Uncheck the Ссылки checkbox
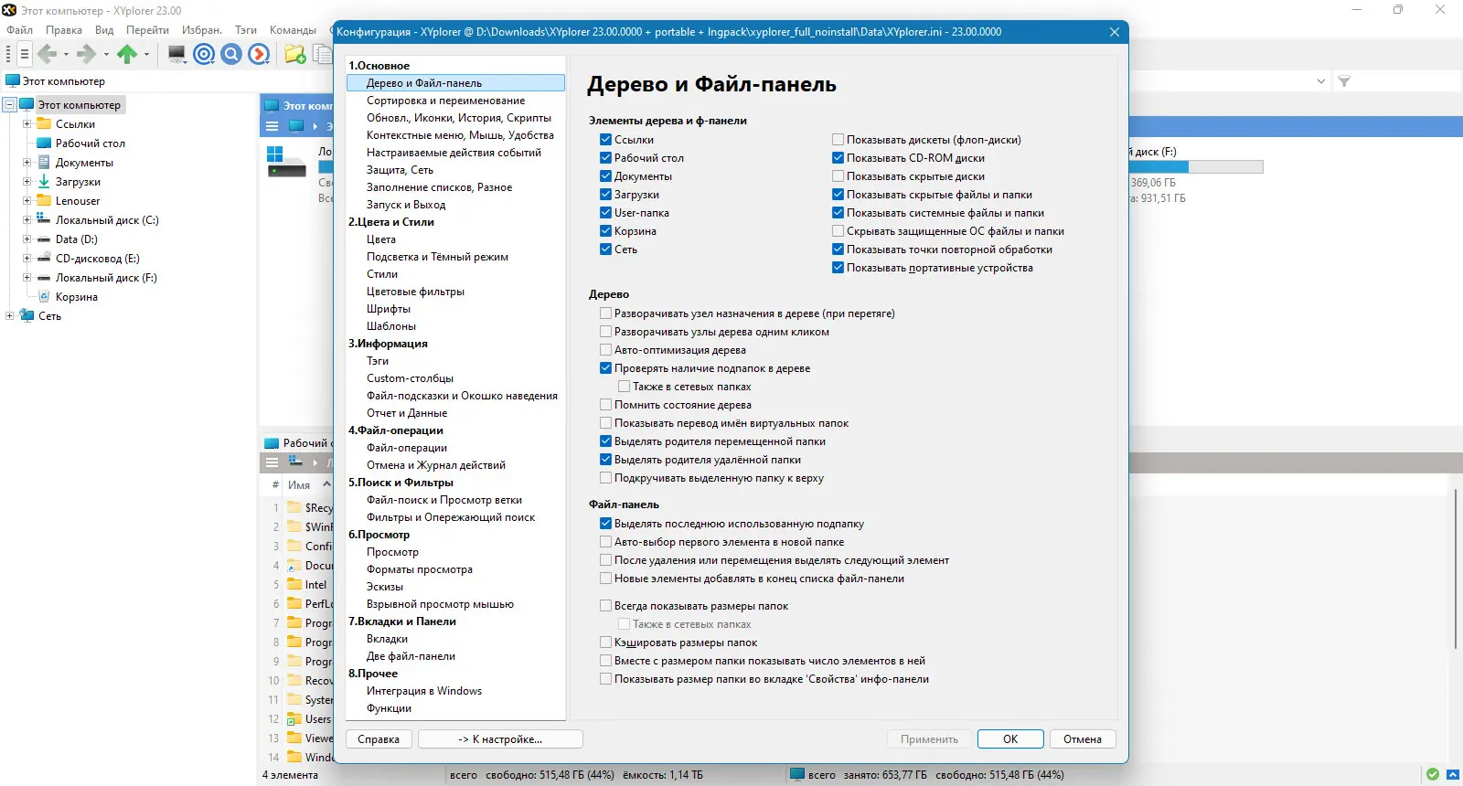 [x=605, y=140]
